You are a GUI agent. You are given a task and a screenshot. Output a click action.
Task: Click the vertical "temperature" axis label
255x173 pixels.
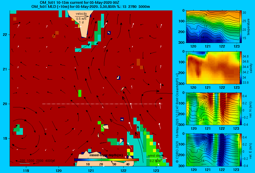click(x=248, y=27)
